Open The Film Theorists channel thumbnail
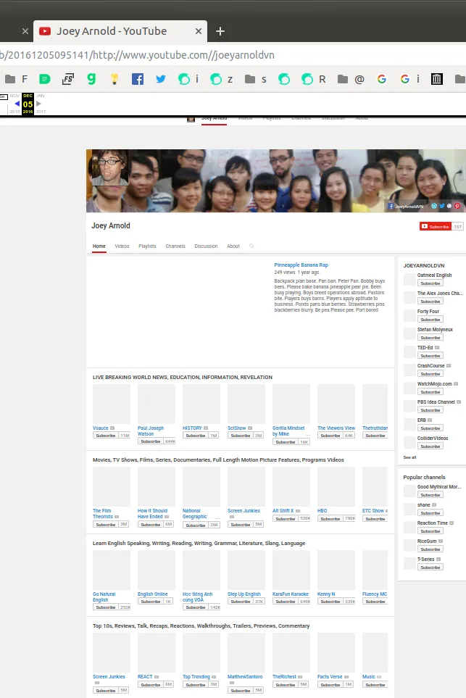The height and width of the screenshot is (698, 466). coord(112,486)
